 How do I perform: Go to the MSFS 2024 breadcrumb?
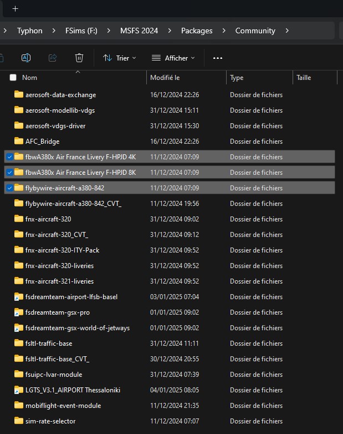pos(139,31)
